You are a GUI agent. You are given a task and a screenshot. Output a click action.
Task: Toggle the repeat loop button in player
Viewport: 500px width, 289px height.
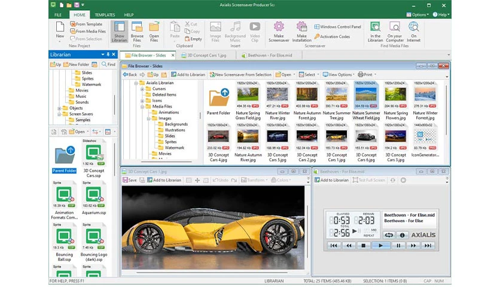point(389,235)
